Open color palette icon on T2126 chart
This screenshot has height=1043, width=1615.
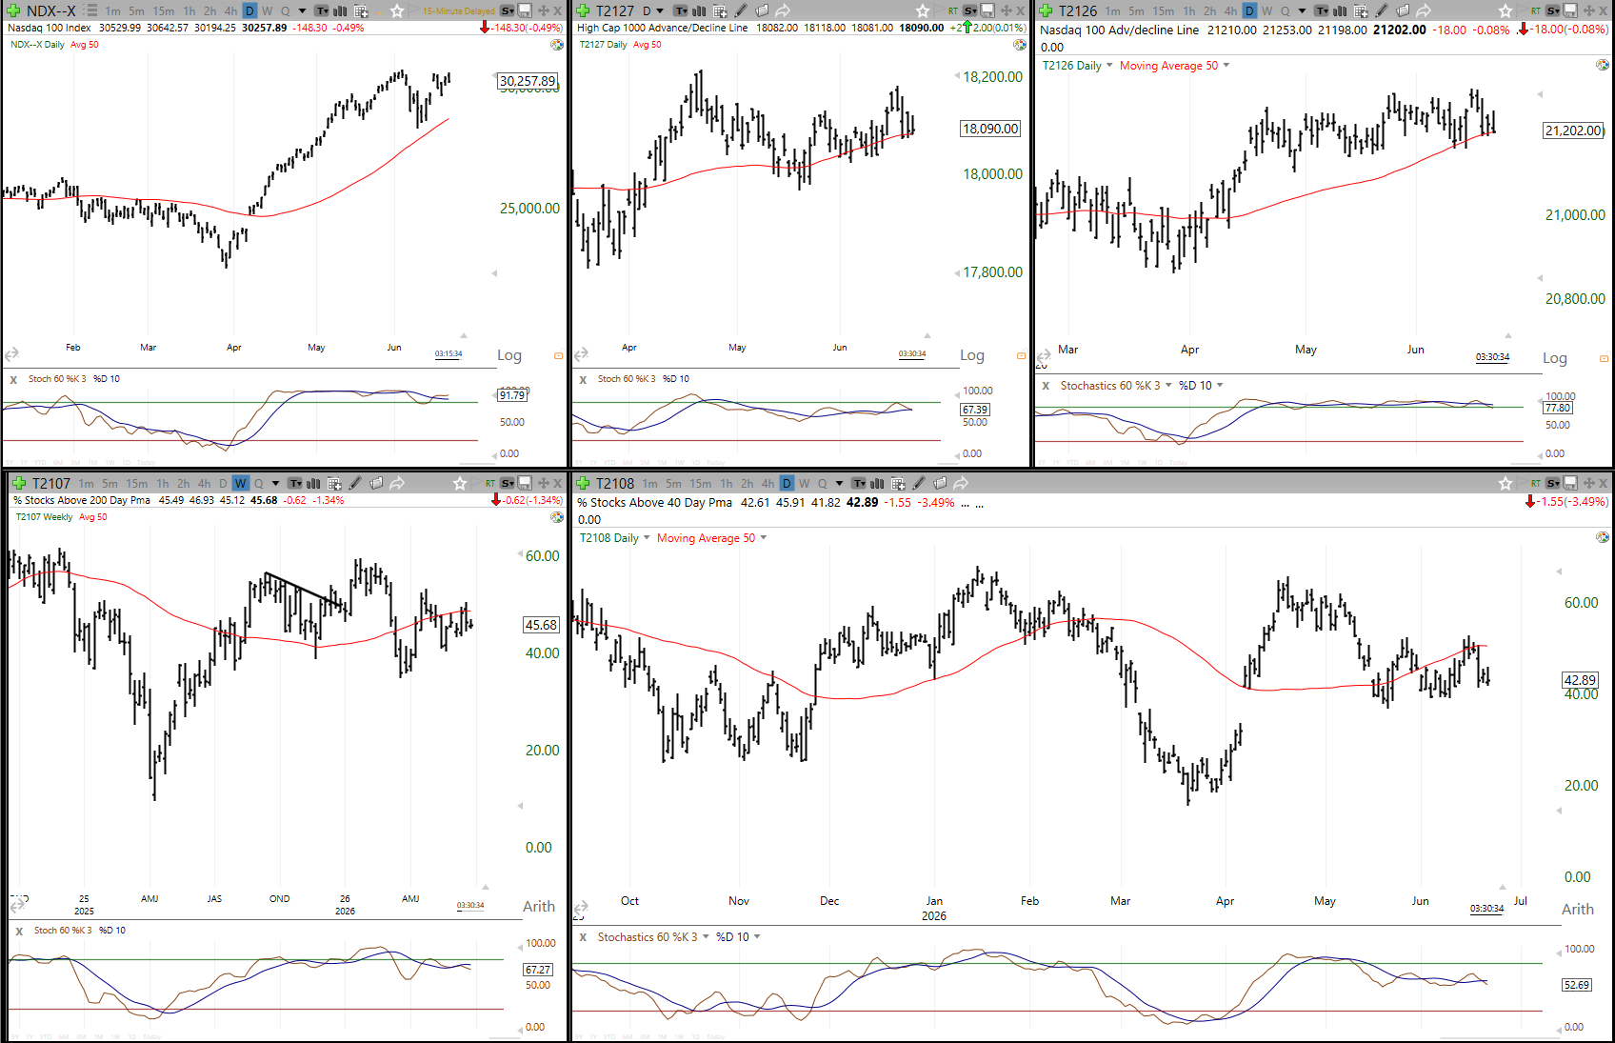1603,65
